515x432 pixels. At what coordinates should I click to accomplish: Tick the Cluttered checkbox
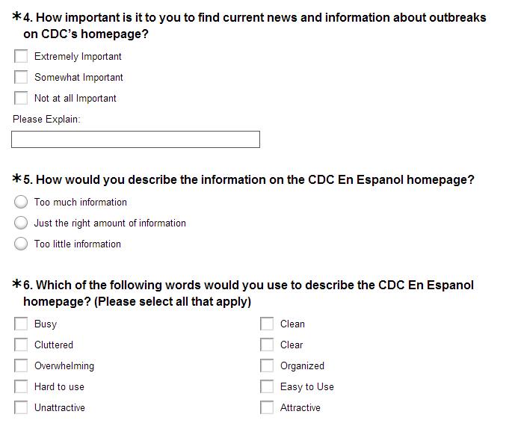[x=21, y=345]
